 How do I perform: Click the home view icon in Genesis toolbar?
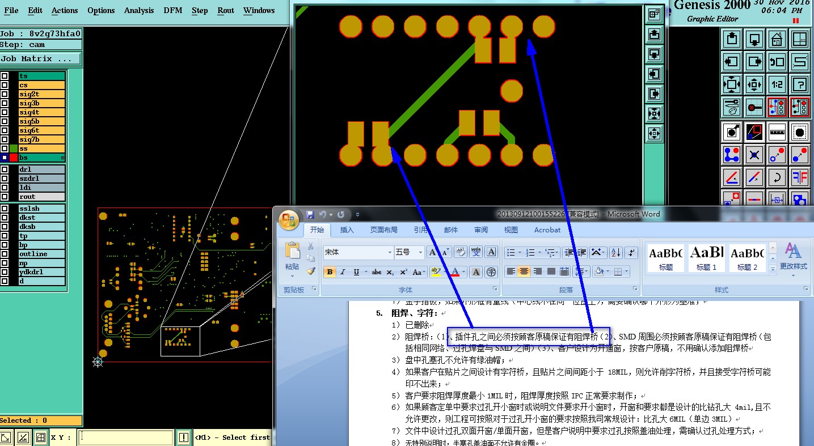click(777, 39)
